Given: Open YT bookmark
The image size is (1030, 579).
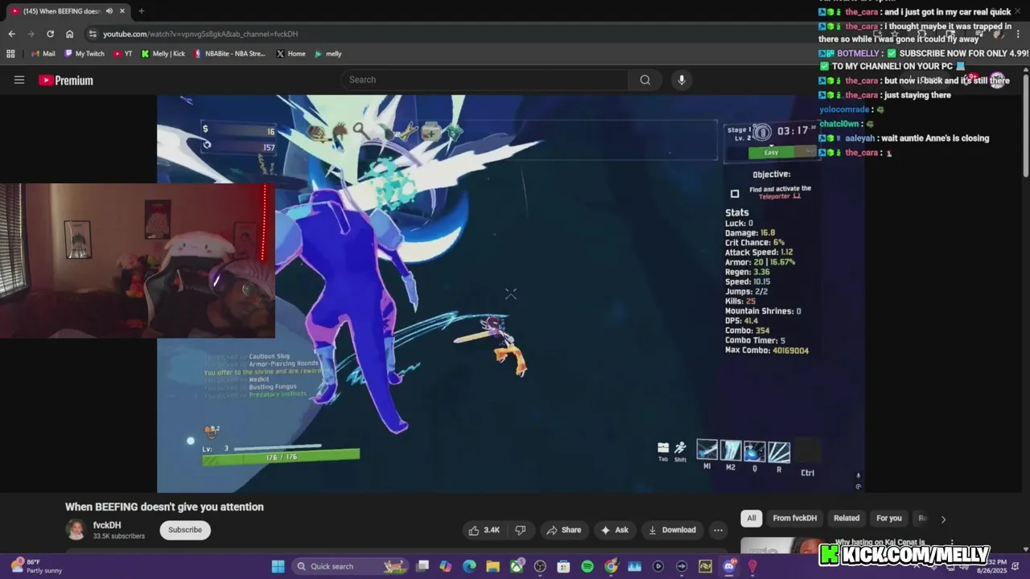Looking at the screenshot, I should point(123,54).
